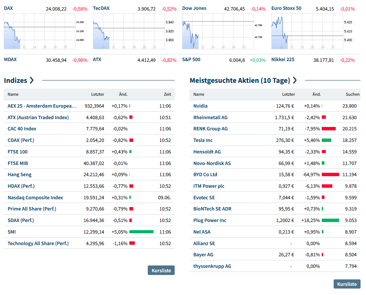Image resolution: width=366 pixels, height=295 pixels.
Task: Open the BioNTech SE ADR stock link
Action: click(x=212, y=209)
